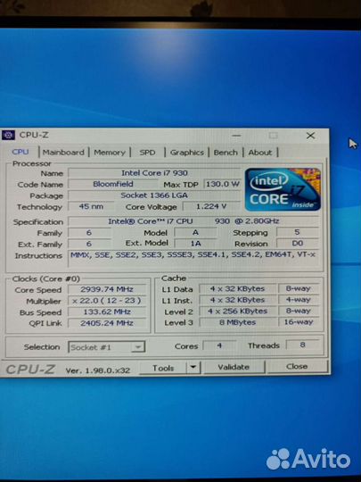Click the version text 'Ver. 1.98.0.x32'
361x482 pixels.
tap(98, 370)
